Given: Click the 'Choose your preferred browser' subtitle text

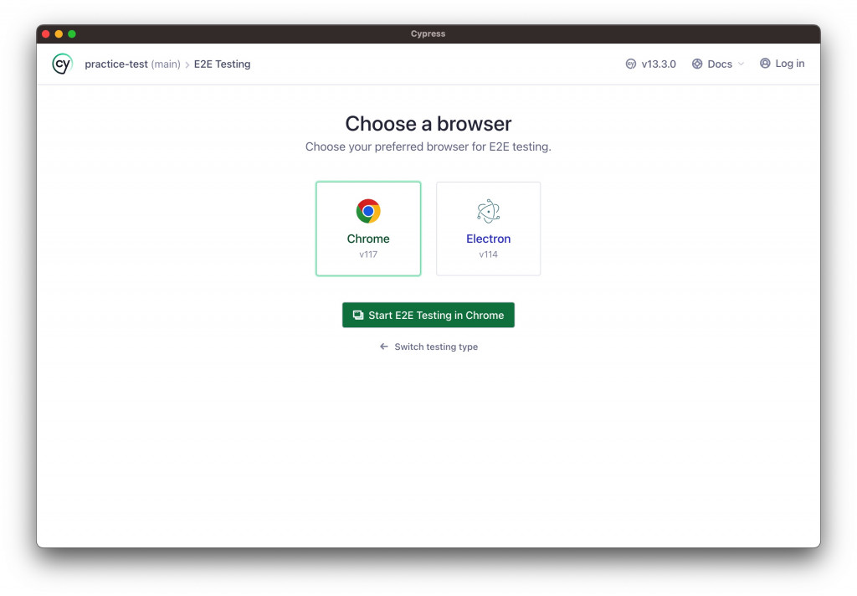Looking at the screenshot, I should point(428,146).
